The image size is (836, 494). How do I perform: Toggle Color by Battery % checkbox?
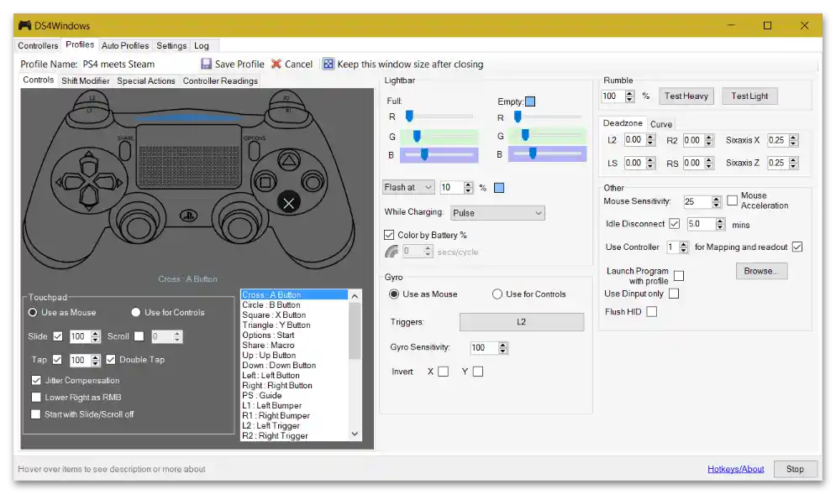389,235
